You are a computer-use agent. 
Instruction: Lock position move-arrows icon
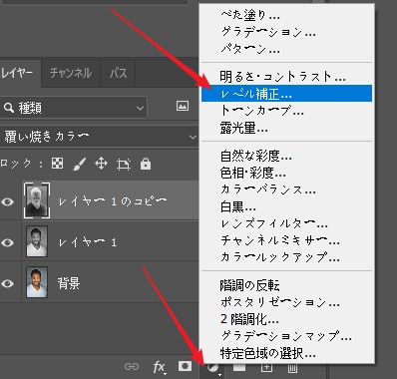[x=101, y=164]
